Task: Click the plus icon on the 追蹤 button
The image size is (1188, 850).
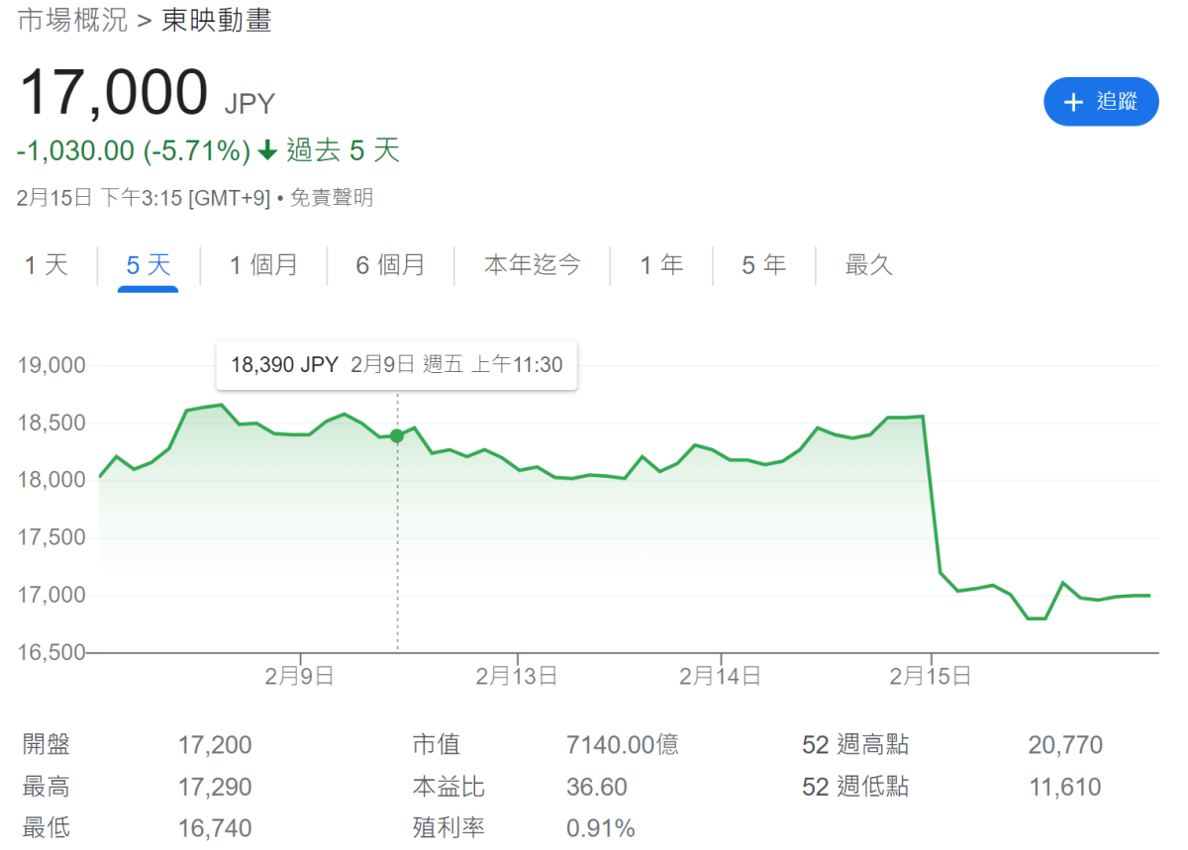Action: (1073, 102)
